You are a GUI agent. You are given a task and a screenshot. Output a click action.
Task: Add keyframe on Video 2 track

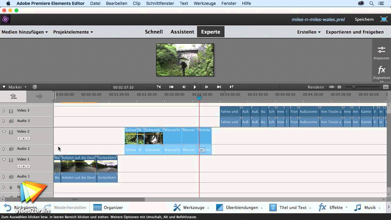[24, 139]
